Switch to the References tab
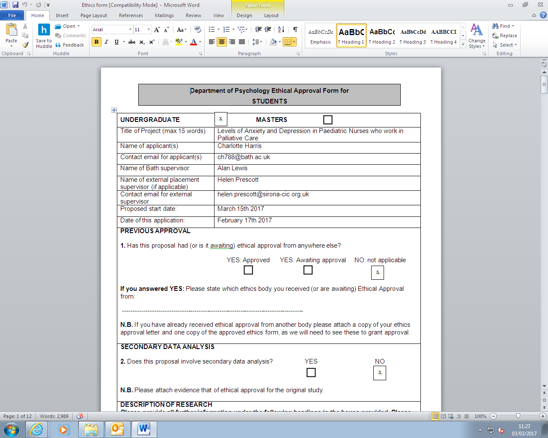548x438 pixels. [x=131, y=15]
